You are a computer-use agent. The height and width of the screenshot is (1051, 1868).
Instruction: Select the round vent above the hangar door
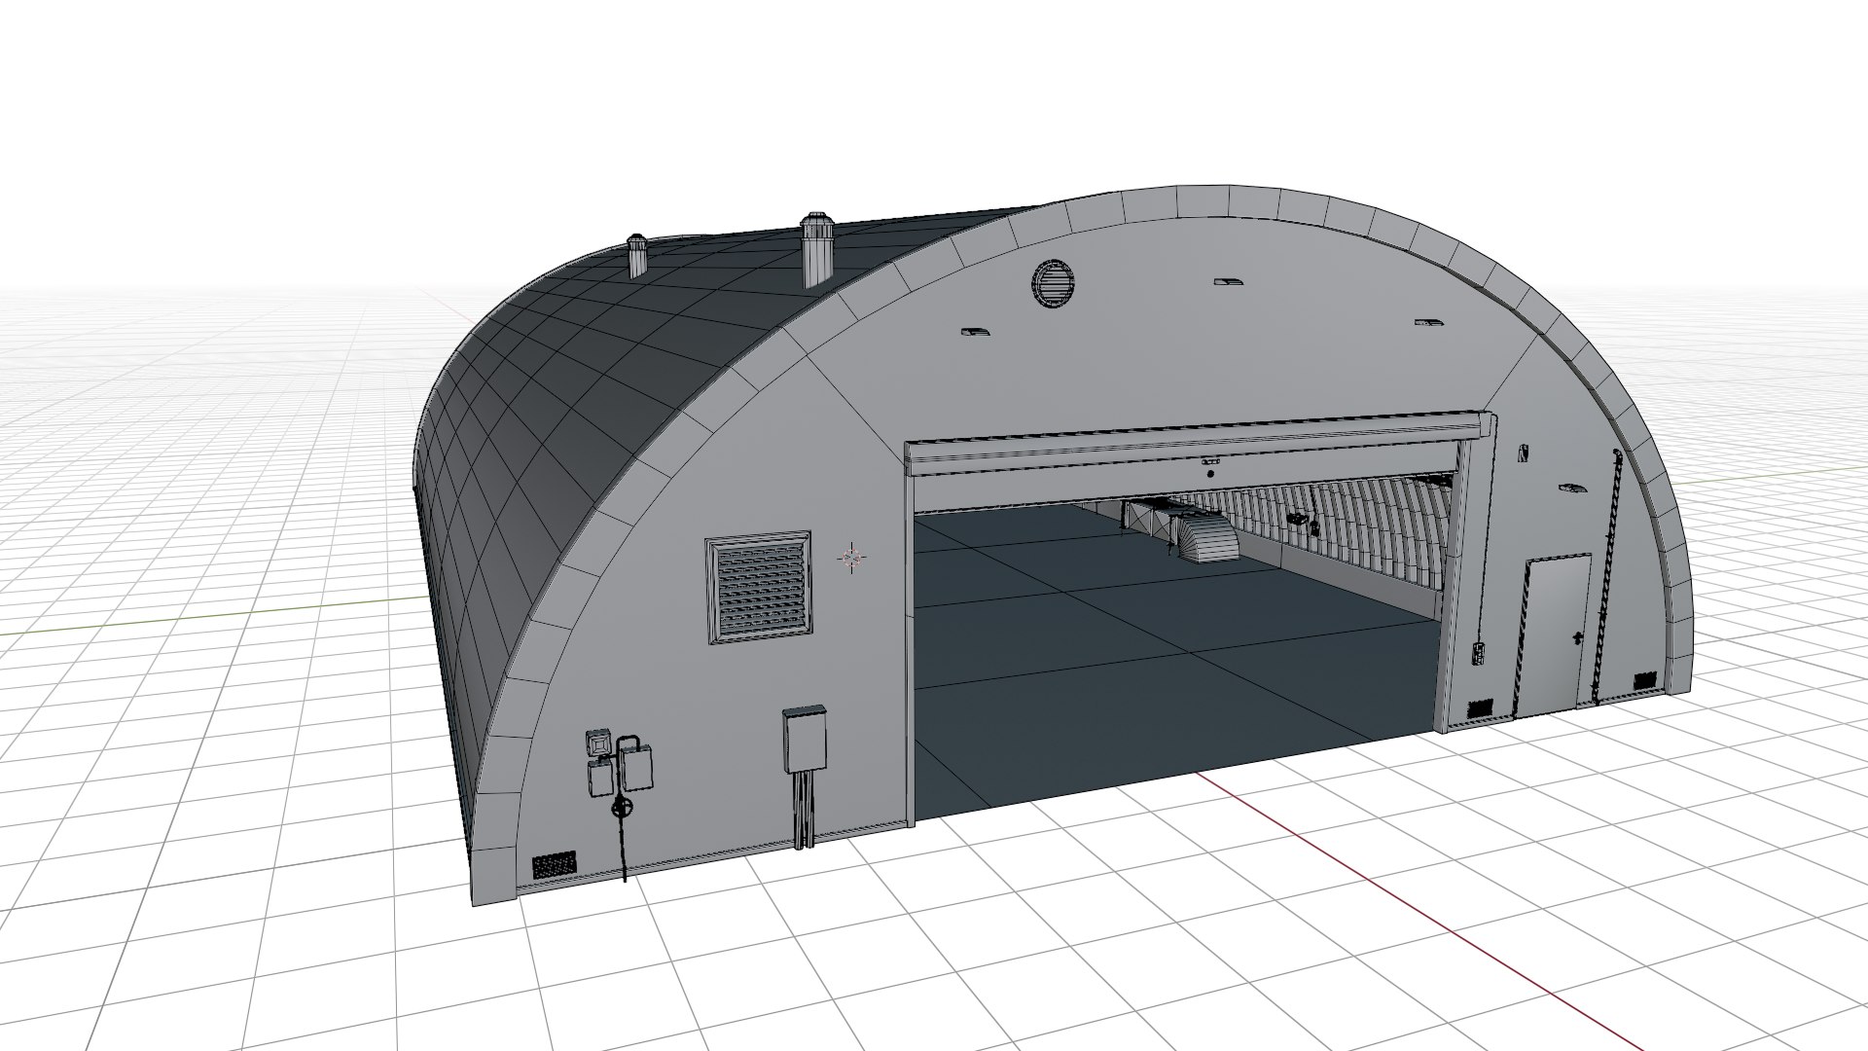(x=1053, y=285)
